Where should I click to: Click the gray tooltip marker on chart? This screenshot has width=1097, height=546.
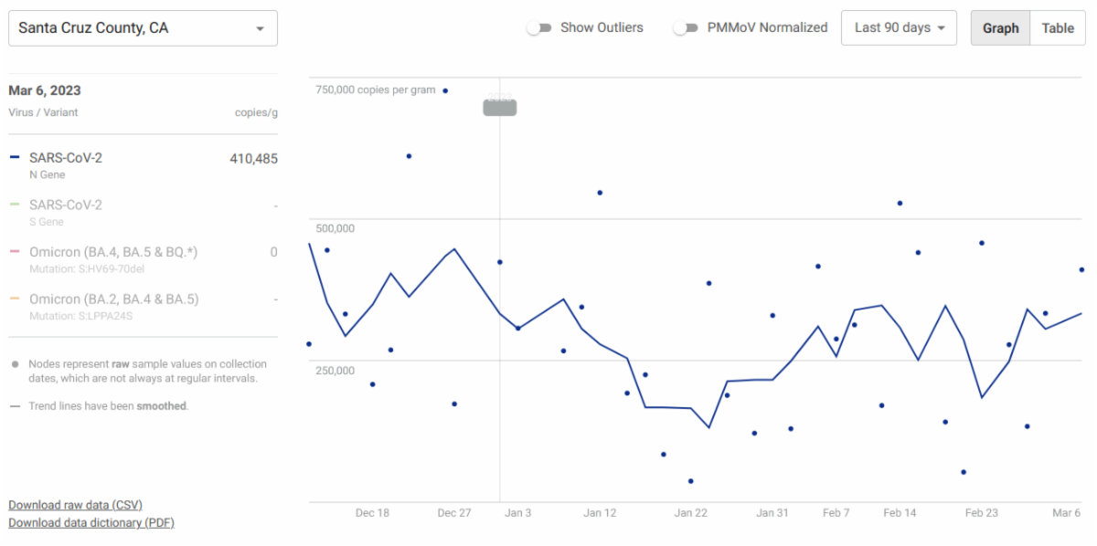click(x=499, y=107)
